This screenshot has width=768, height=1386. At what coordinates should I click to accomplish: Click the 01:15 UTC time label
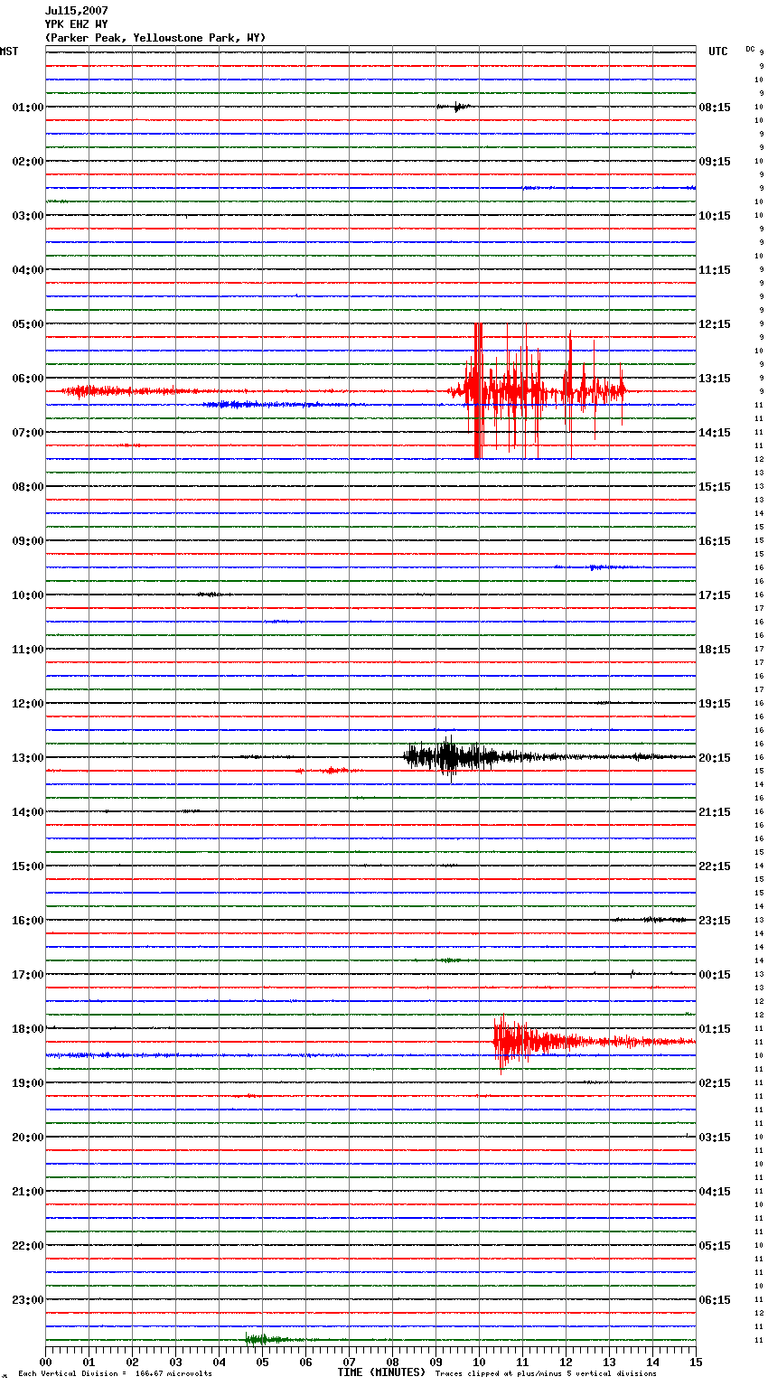click(x=715, y=1029)
